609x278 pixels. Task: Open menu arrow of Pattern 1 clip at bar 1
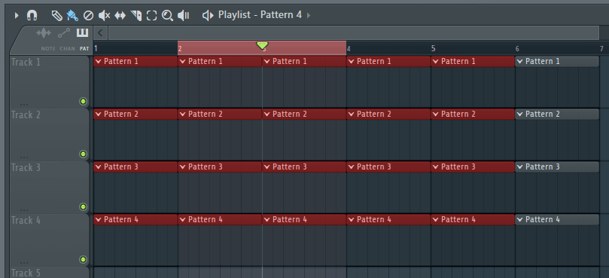pos(99,62)
